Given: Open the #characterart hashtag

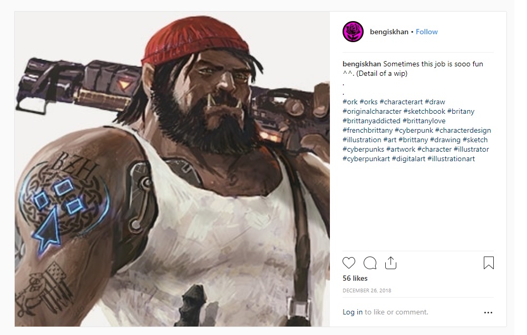Looking at the screenshot, I should click(401, 102).
